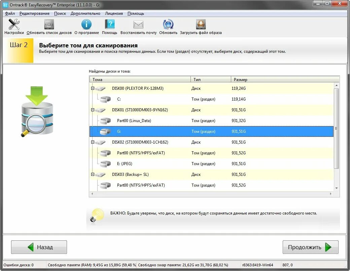This screenshot has width=350, height=271.
Task: Select the C: volume row
Action: click(x=211, y=99)
